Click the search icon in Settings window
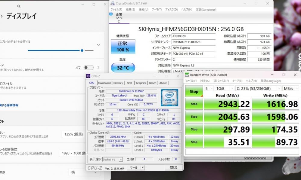This screenshot has width=301, height=180. pyautogui.click(x=19, y=6)
